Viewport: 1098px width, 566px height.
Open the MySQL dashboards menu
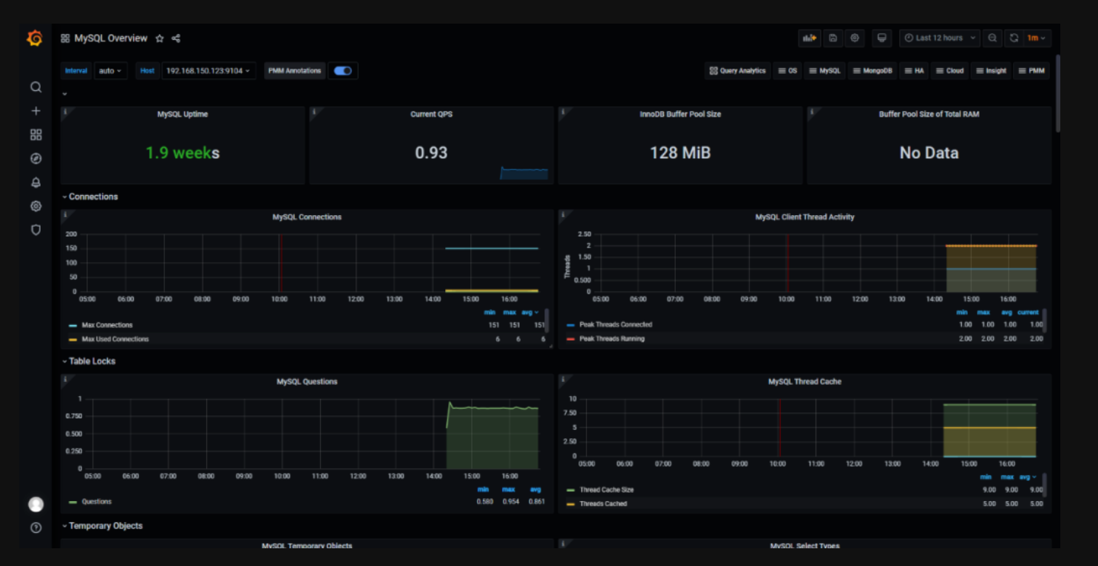click(825, 71)
